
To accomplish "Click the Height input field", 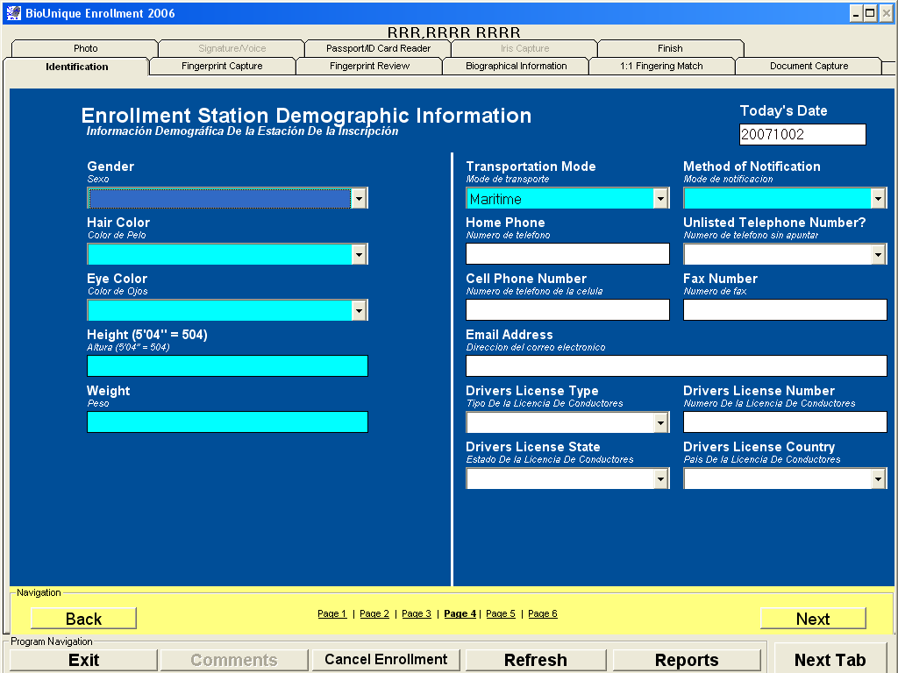I will [x=227, y=366].
